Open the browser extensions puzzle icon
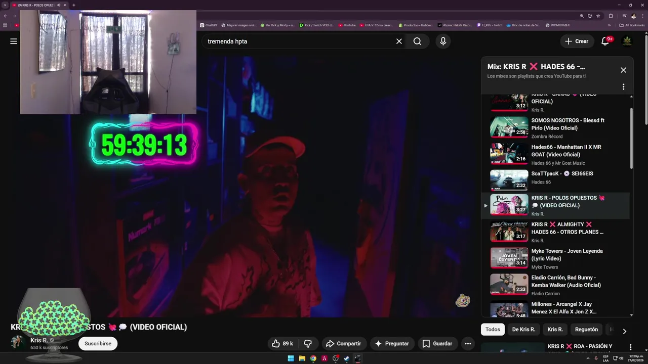The width and height of the screenshot is (648, 364). (611, 16)
